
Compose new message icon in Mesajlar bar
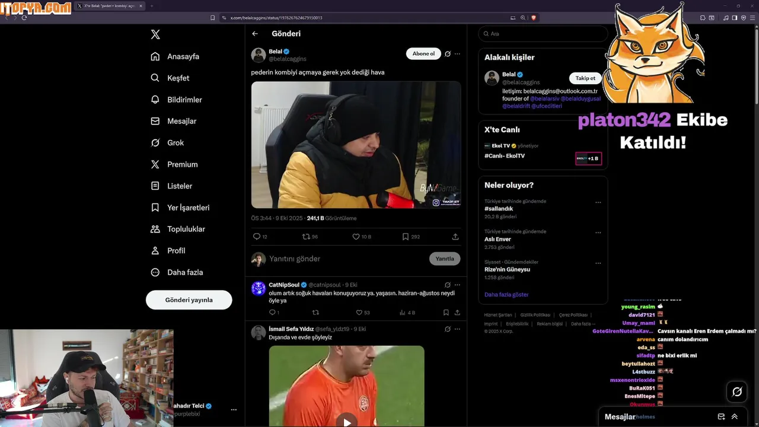[721, 417]
